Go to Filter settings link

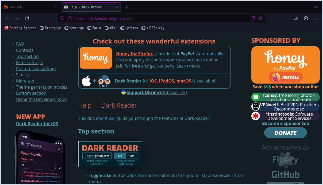[29, 62]
